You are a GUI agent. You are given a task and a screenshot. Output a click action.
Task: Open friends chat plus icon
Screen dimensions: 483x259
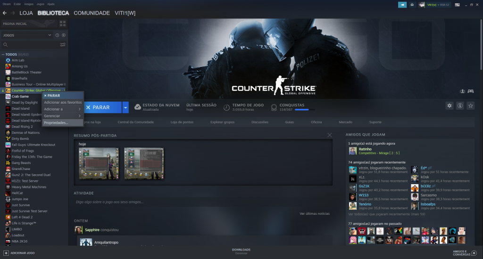[x=474, y=253]
